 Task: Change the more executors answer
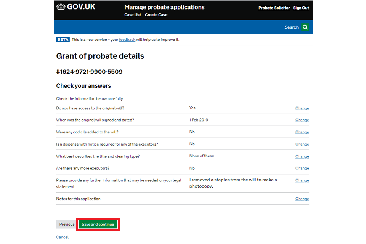302,169
